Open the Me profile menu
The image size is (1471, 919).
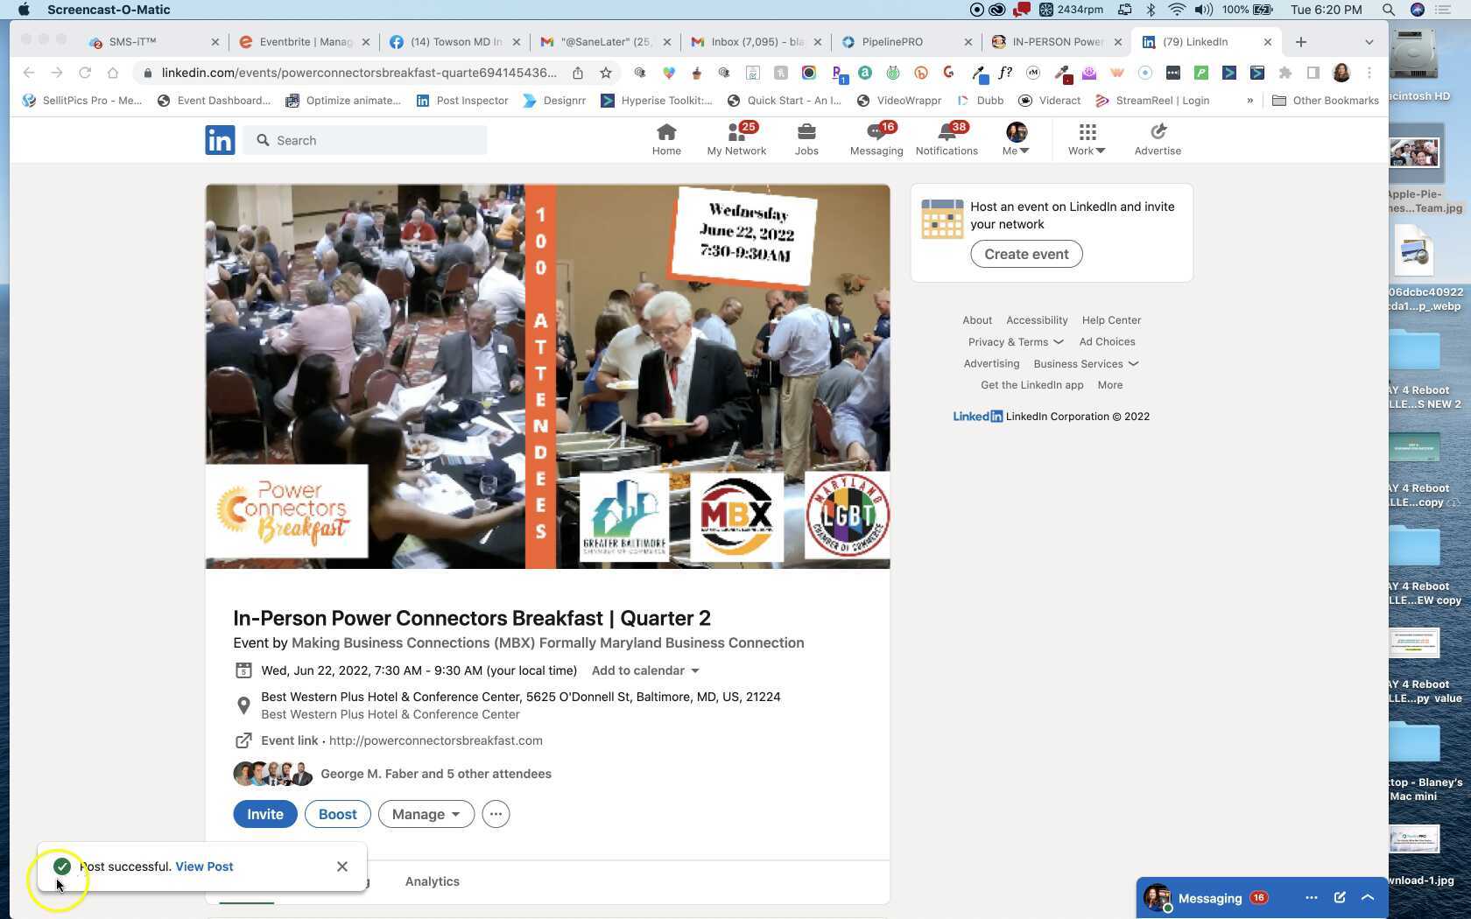coord(1016,139)
